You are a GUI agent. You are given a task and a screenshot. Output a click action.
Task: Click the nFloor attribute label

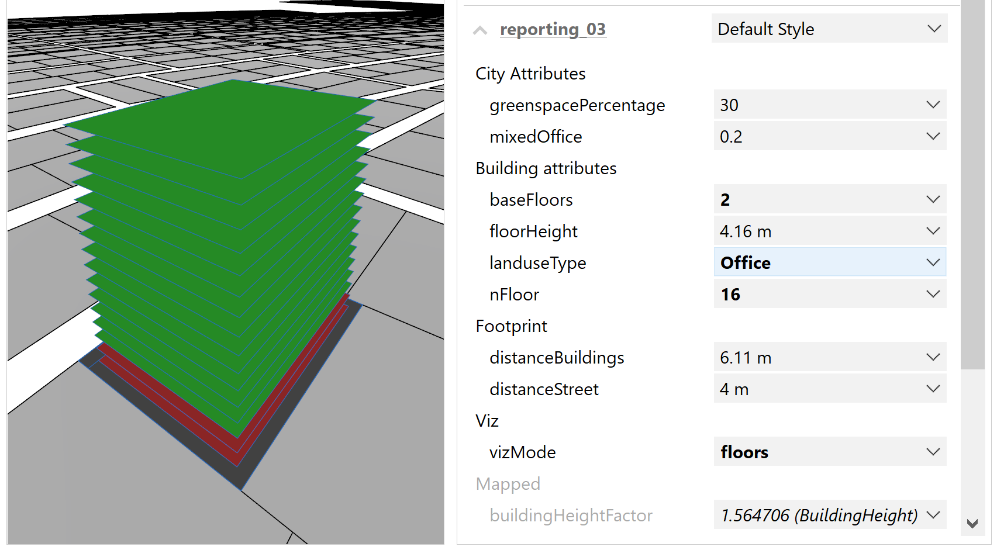click(513, 294)
